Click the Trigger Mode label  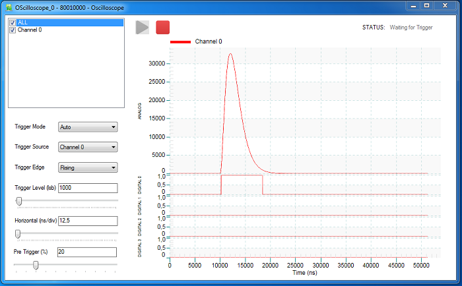[x=30, y=127]
